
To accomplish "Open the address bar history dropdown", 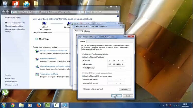I will [79, 12].
